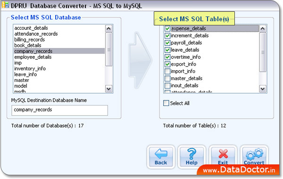Uncheck the increment_details checkbox
The image size is (283, 179).
pos(167,35)
